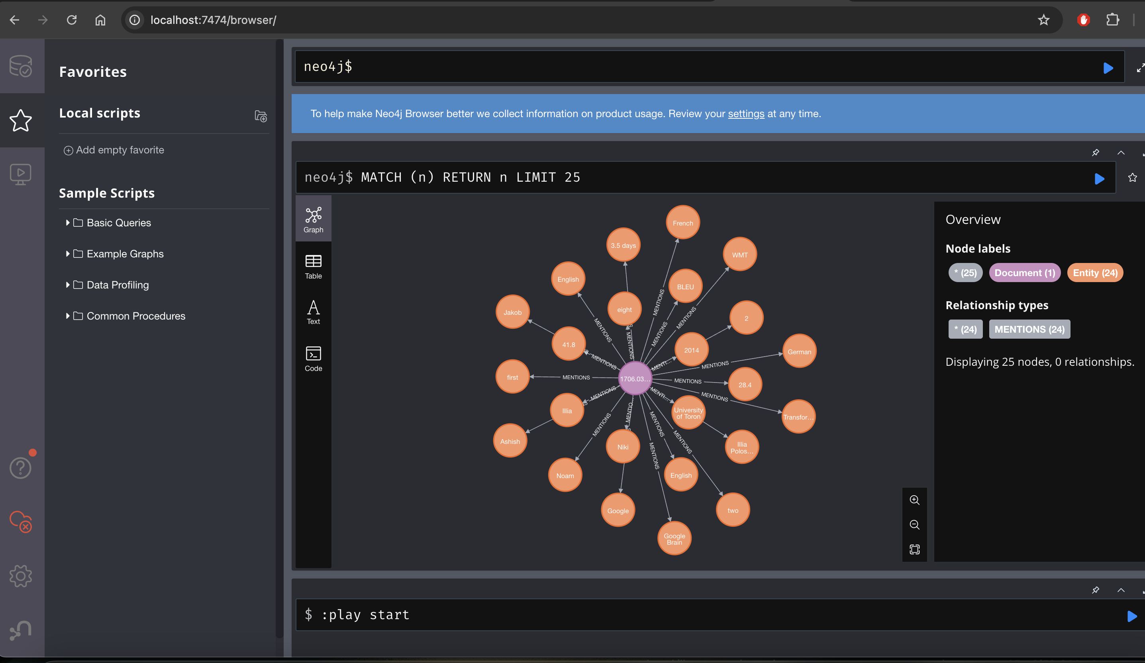Open the Help and learn icon

(20, 468)
